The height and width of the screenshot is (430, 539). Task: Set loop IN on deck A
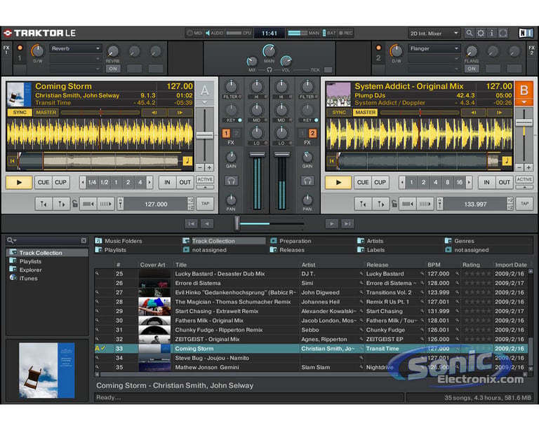(167, 182)
